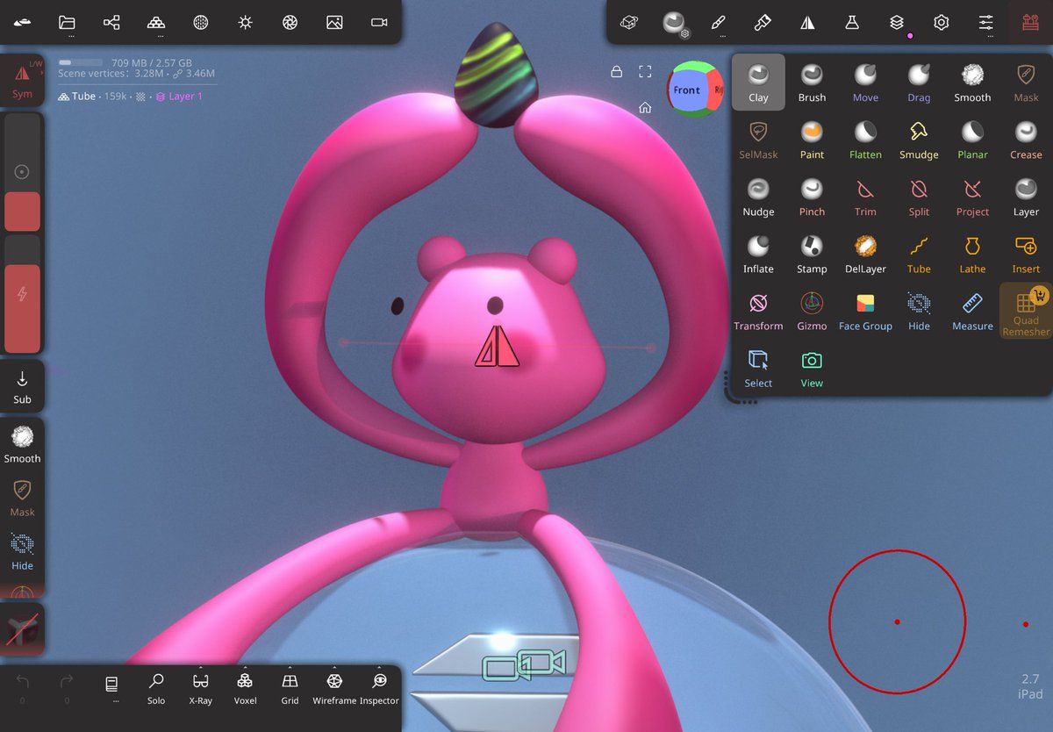Choose the Nudge tool

pos(758,197)
